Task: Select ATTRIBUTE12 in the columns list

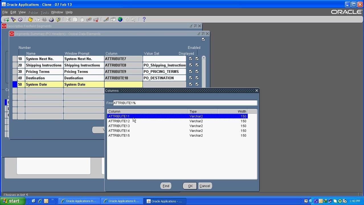Action: pos(177,121)
